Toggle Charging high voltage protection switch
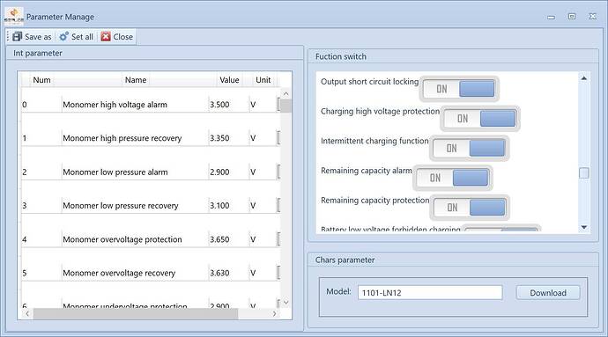 click(480, 119)
